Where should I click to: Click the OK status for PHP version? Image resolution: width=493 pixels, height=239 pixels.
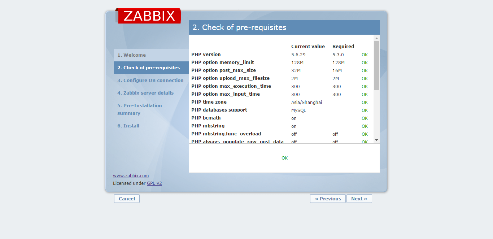pyautogui.click(x=365, y=55)
